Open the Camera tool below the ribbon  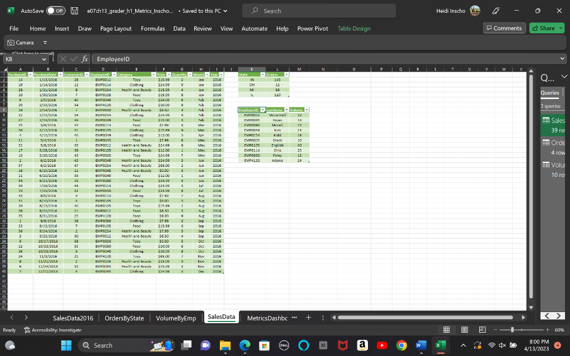(x=23, y=42)
